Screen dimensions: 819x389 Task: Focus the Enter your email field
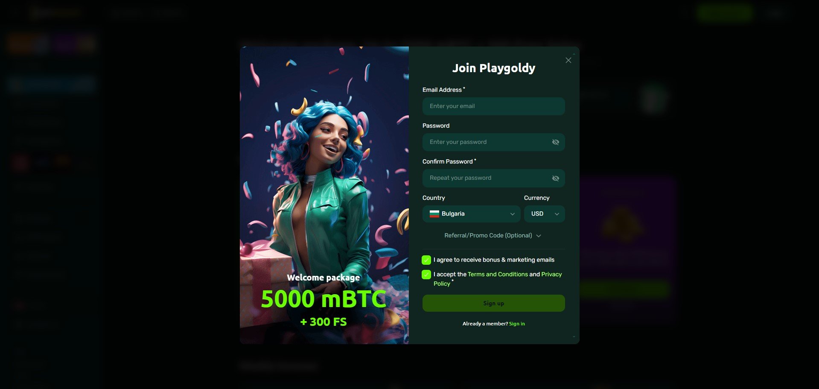[493, 106]
